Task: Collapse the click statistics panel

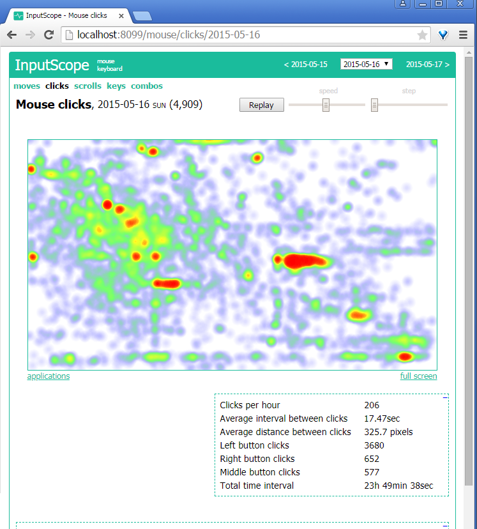Action: [445, 397]
